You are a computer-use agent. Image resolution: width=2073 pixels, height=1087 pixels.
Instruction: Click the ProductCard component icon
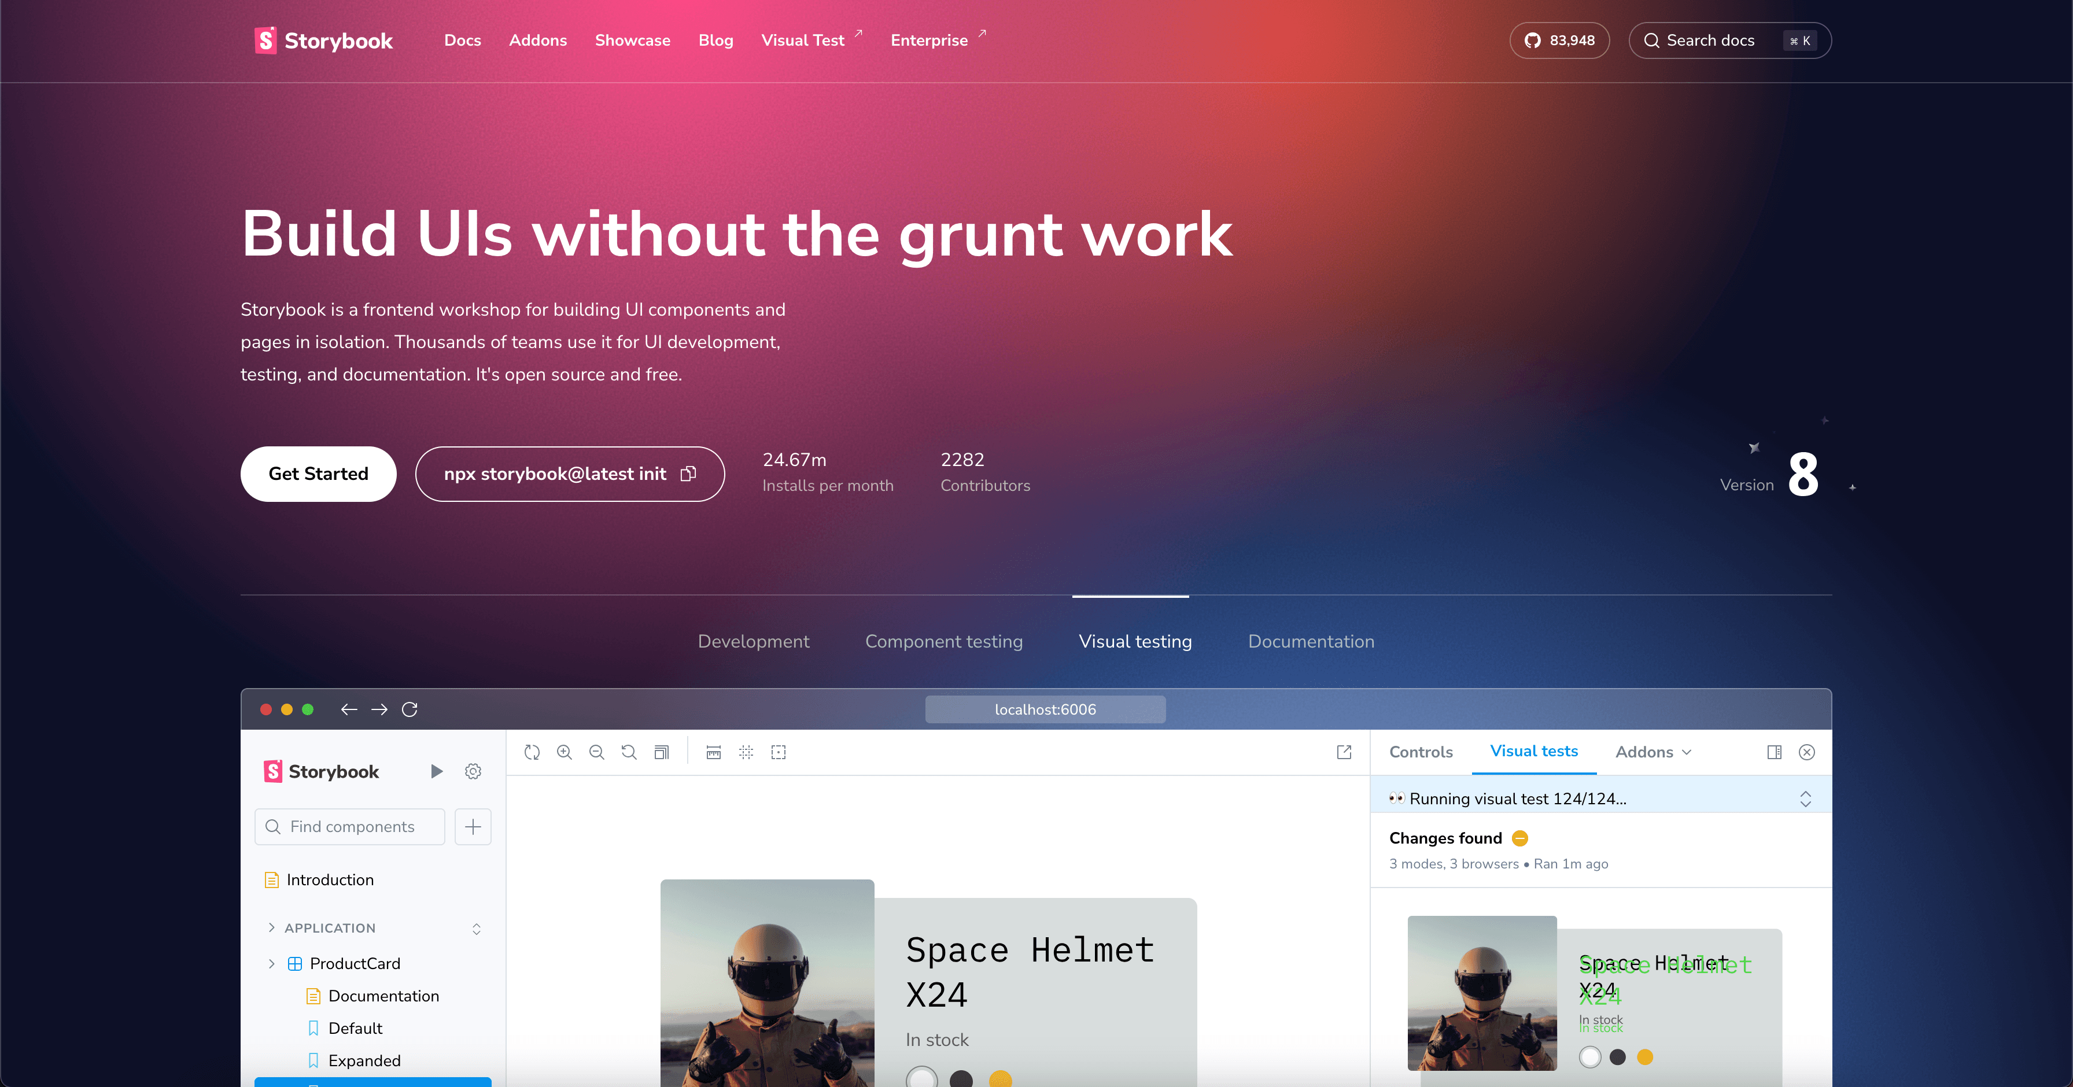[x=296, y=964]
